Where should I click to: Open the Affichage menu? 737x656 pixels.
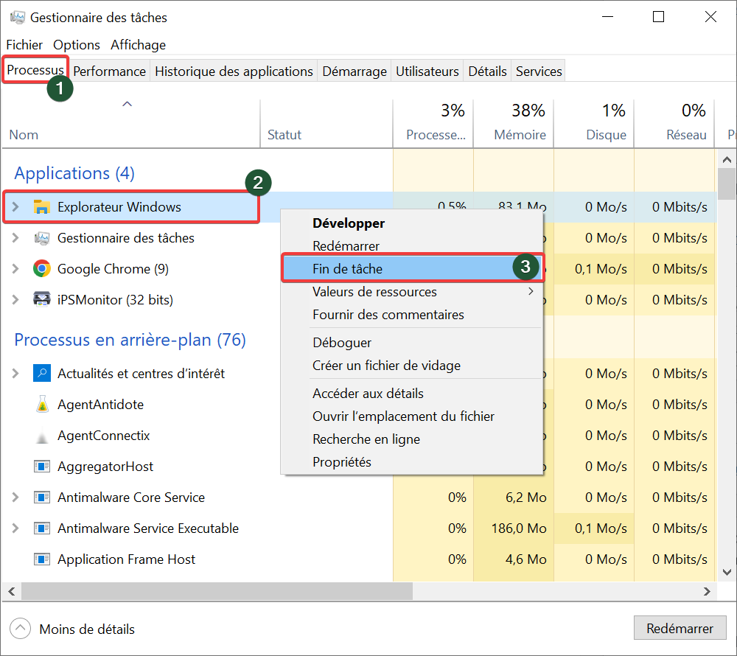click(139, 45)
